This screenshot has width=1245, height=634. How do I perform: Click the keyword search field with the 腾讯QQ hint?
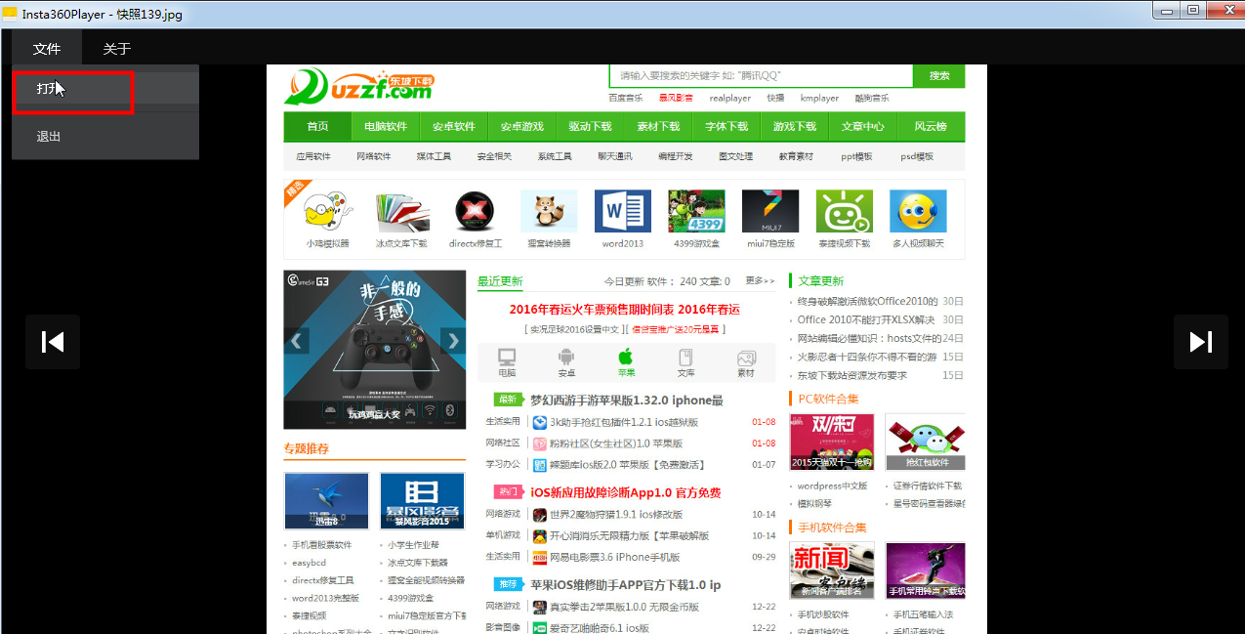click(761, 76)
